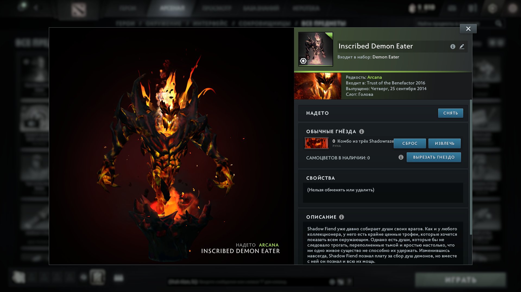Close the item details window

tap(468, 29)
